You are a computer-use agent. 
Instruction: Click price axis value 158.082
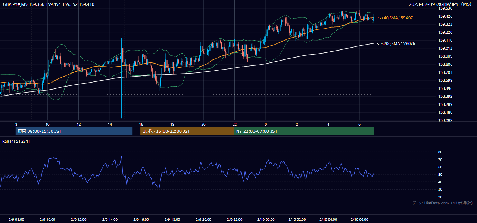coord(445,120)
